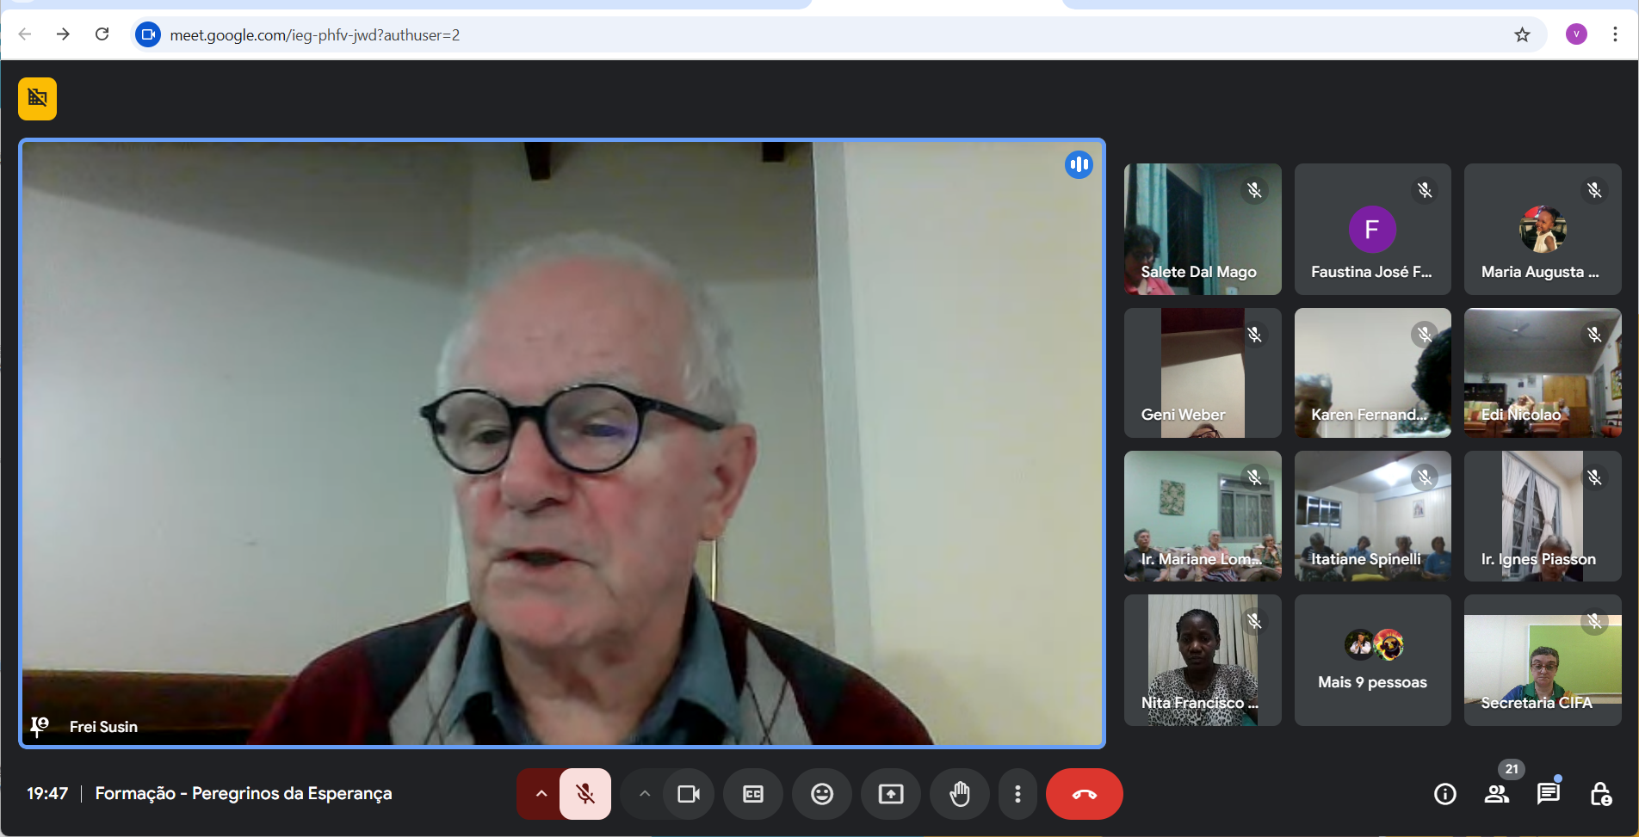Turn on closed captions
This screenshot has height=837, width=1639.
[x=753, y=794]
